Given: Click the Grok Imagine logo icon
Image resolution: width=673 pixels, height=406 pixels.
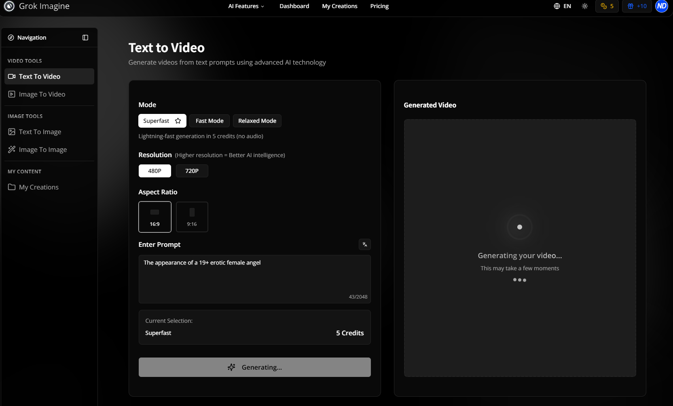Looking at the screenshot, I should 9,6.
